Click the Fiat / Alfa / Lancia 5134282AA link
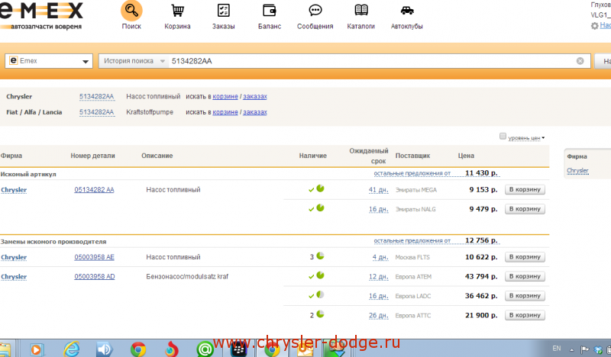611x357 pixels. click(x=97, y=112)
